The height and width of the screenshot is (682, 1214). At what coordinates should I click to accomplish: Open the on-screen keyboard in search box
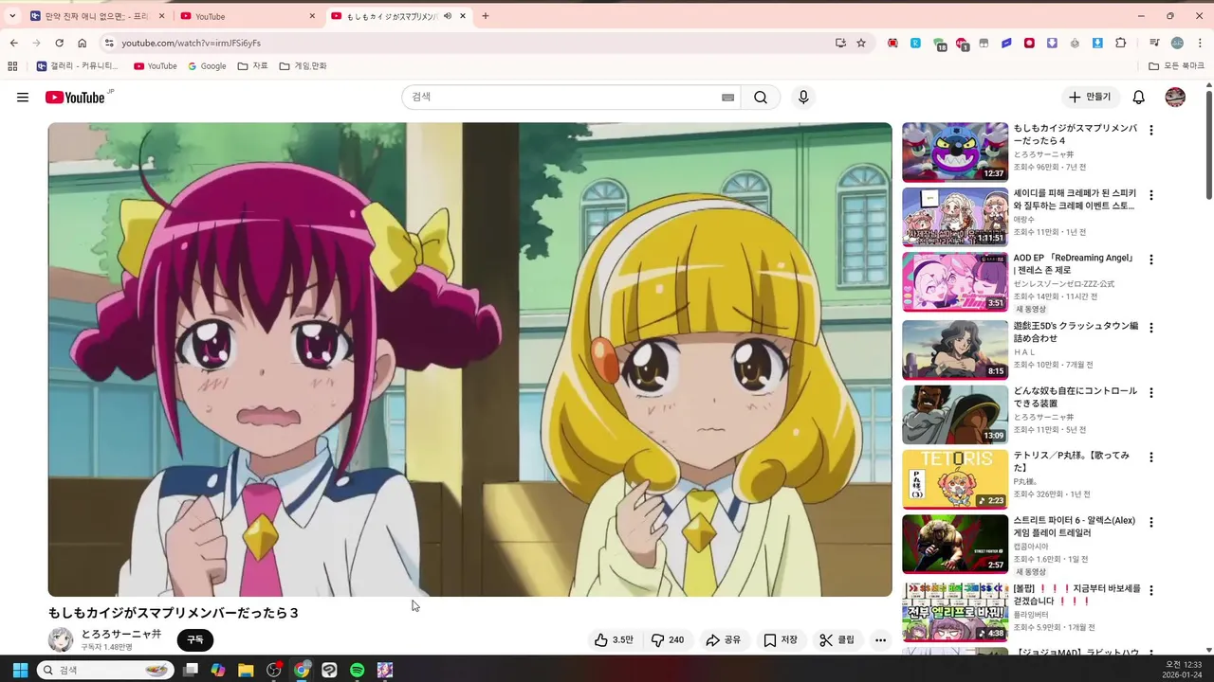(x=728, y=98)
